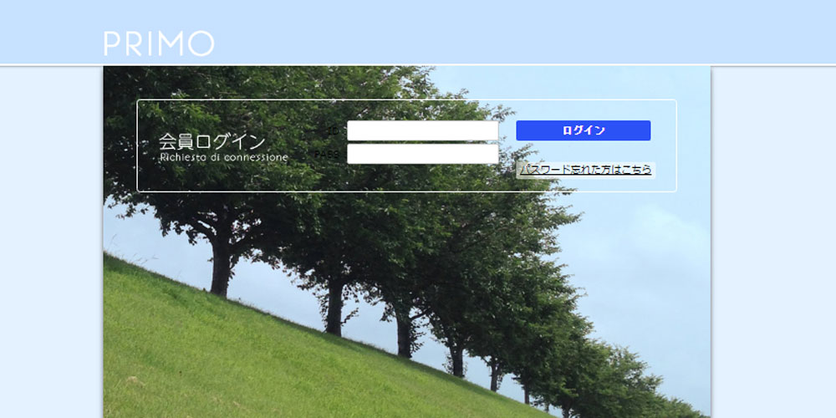
Task: Click the header area left of the PRIMO logo
Action: [x=50, y=33]
